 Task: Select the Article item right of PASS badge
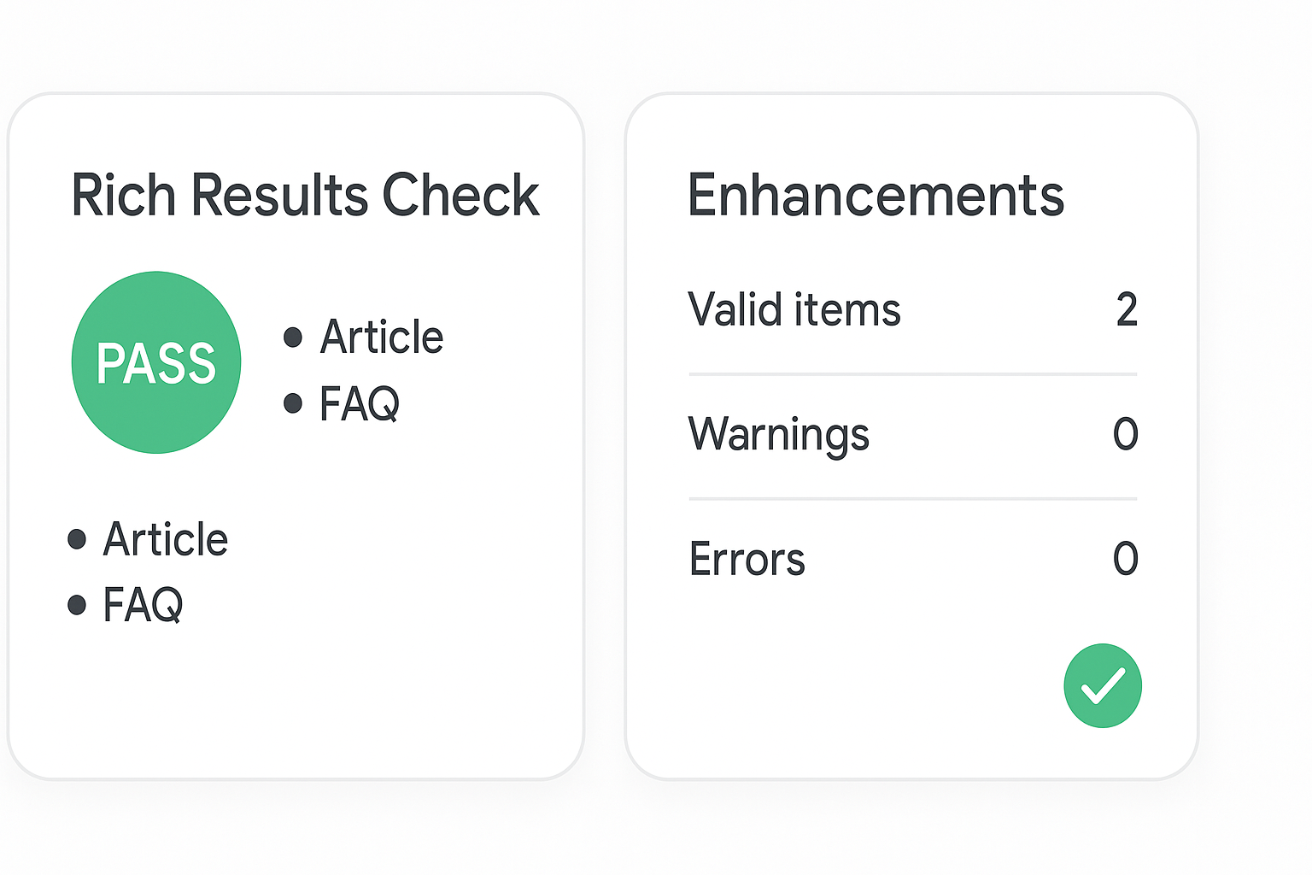click(381, 337)
